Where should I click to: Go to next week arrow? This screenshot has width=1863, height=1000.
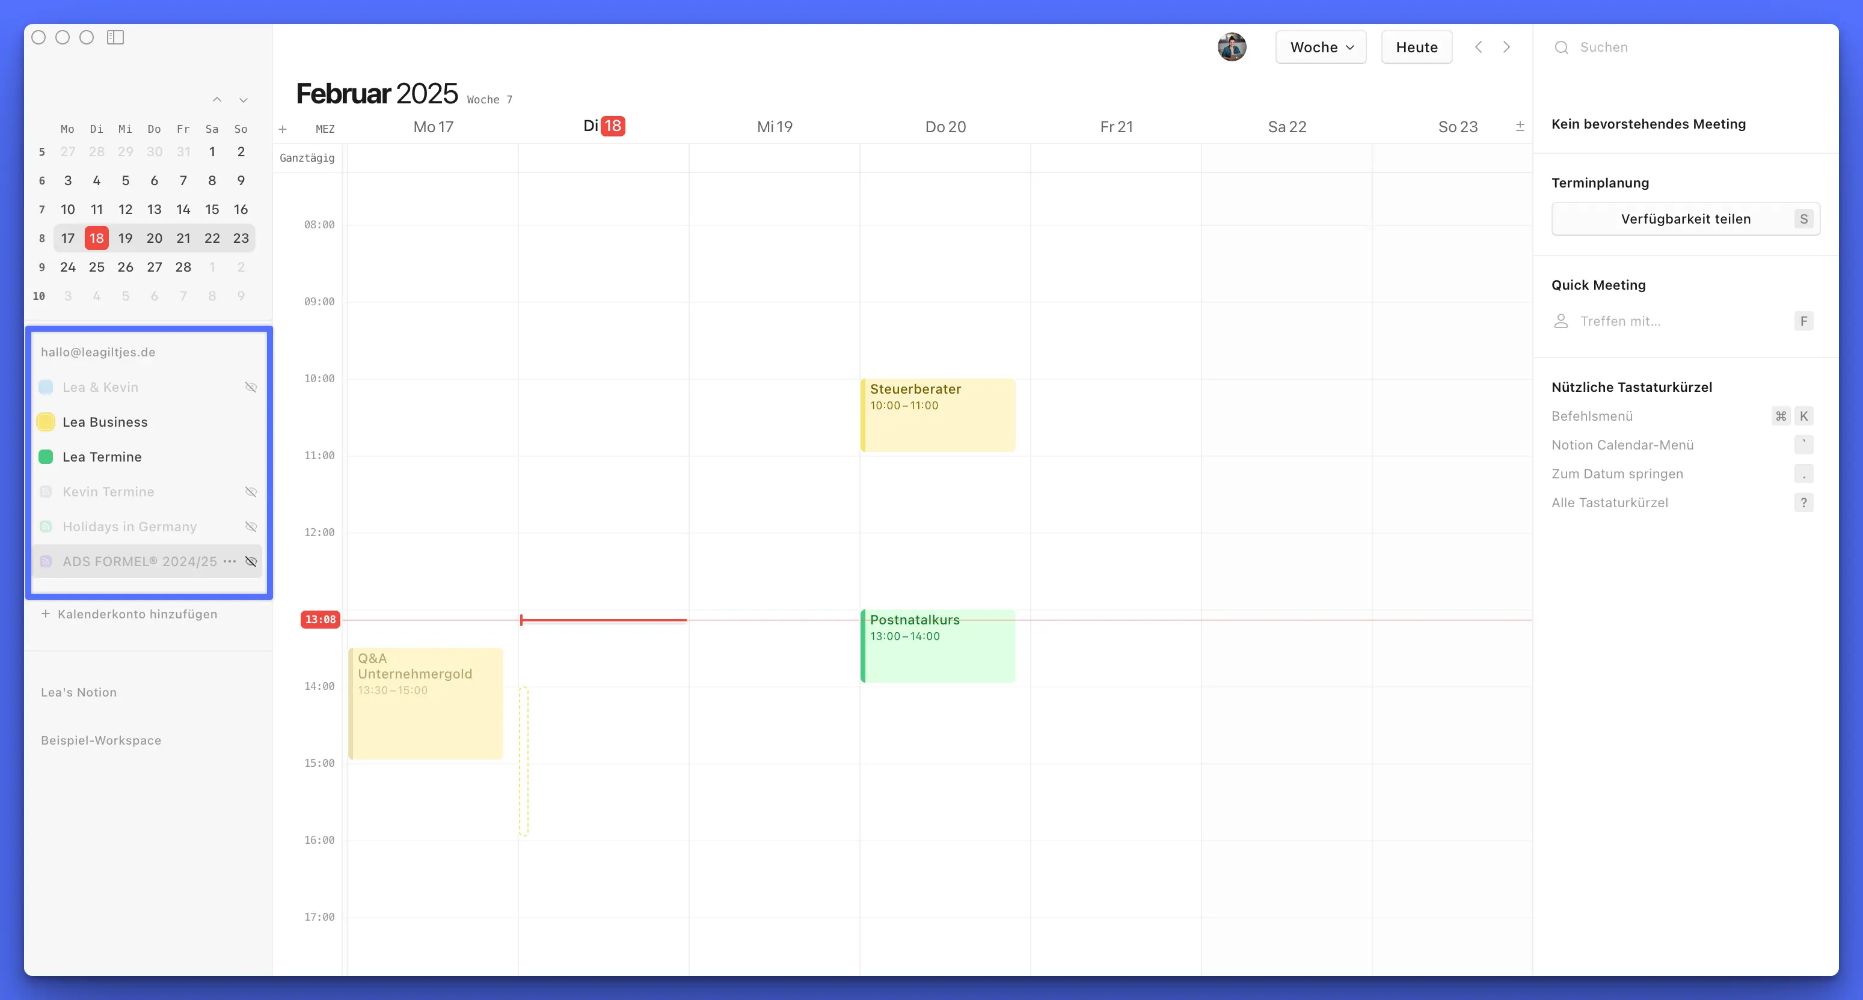(x=1506, y=47)
